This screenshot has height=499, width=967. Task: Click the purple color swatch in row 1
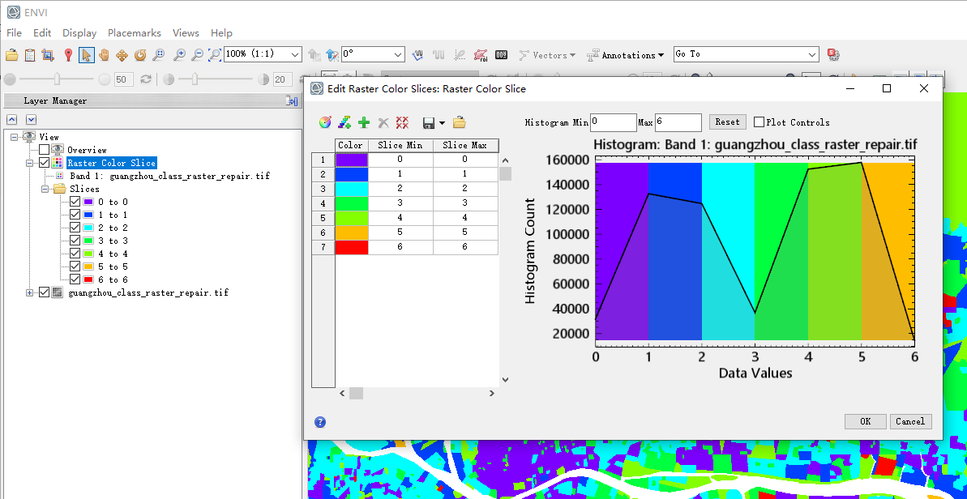tap(352, 159)
